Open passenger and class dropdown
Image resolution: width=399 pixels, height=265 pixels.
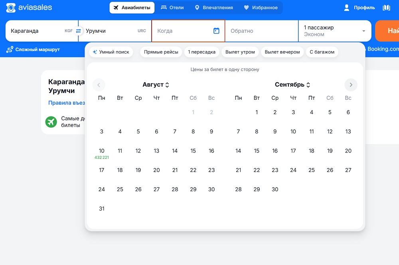point(335,31)
